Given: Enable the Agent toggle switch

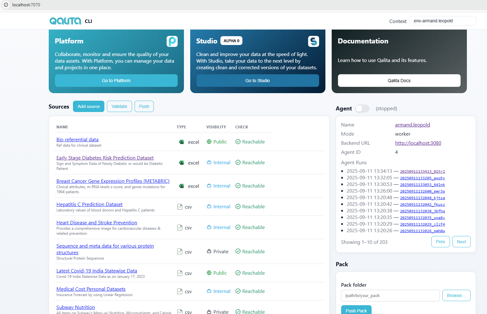Looking at the screenshot, I should (x=362, y=108).
